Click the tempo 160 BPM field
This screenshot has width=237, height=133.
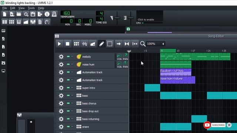[66, 13]
